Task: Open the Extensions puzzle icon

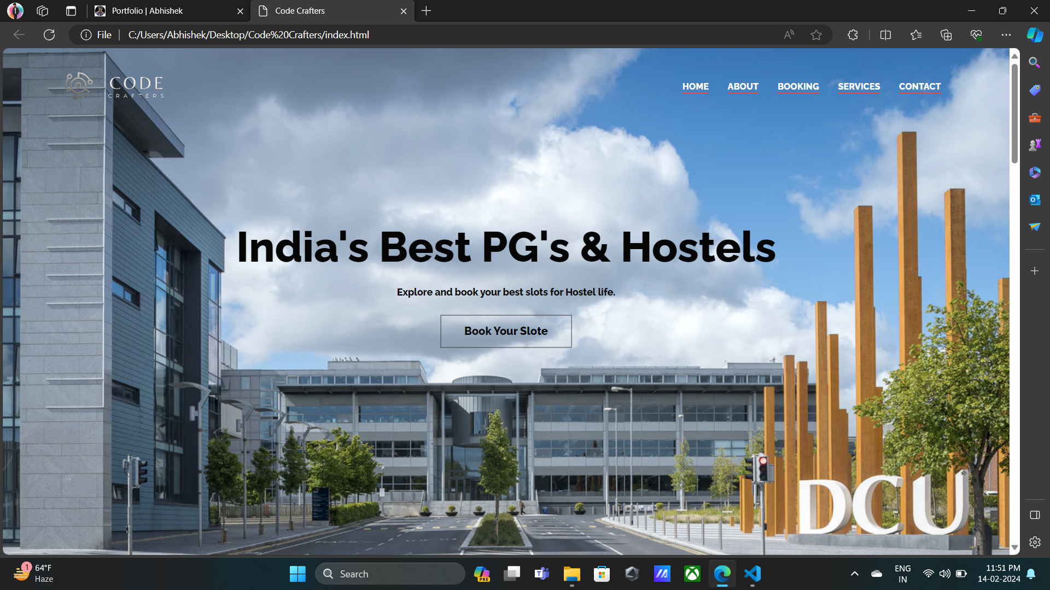Action: click(853, 34)
